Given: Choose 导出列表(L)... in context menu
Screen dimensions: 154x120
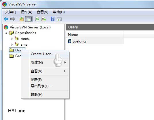Looking at the screenshot, I should 45,86.
